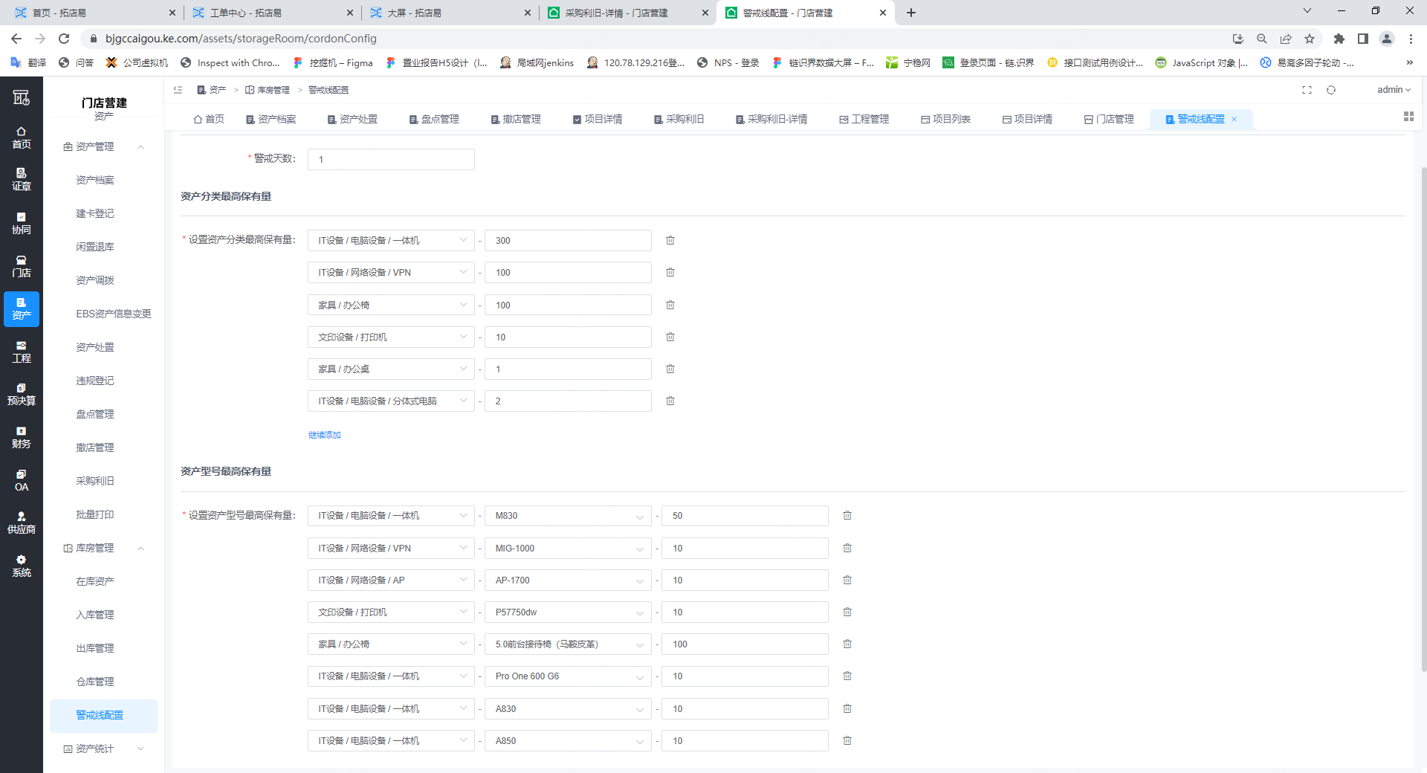Screen dimensions: 1427x773
Task: Click the 警戒天数 input field
Action: click(x=391, y=160)
